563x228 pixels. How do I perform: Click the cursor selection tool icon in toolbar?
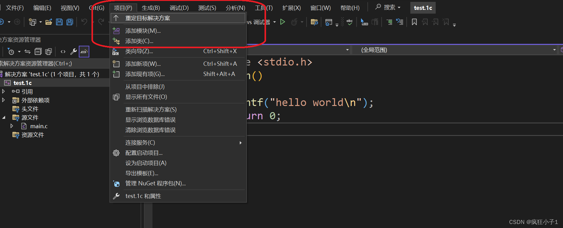(364, 22)
